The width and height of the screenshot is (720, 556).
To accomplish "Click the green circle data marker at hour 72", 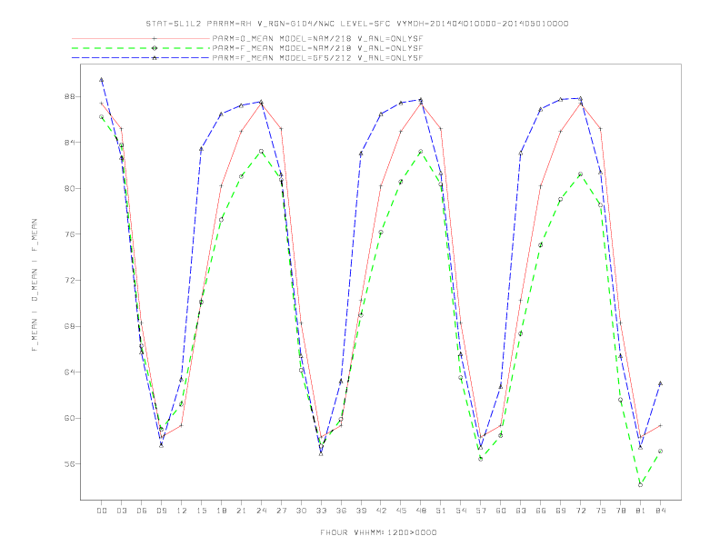I will (580, 174).
